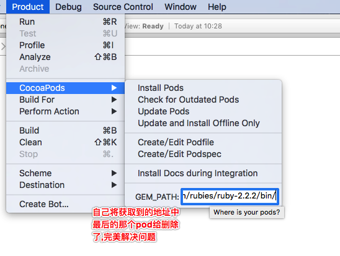Open the Window menu
Screen dimensions: 340x256
[181, 7]
